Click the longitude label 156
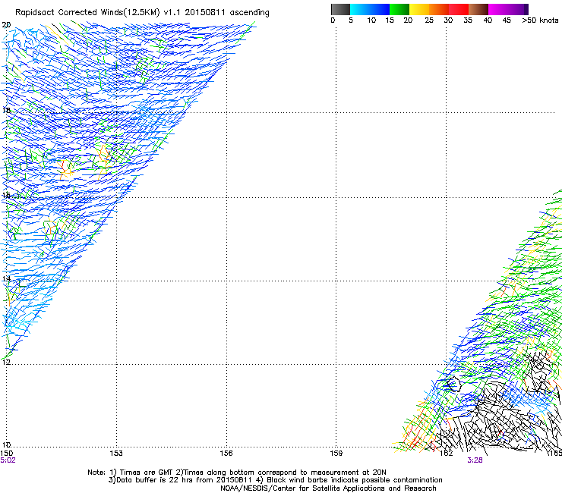 [x=226, y=454]
